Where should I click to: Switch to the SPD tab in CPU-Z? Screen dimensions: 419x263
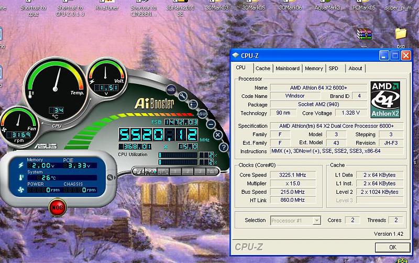click(x=334, y=69)
